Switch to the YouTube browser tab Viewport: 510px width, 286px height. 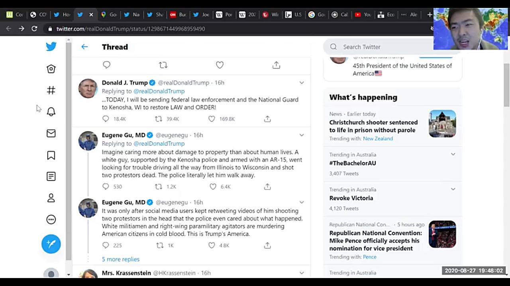coord(363,15)
